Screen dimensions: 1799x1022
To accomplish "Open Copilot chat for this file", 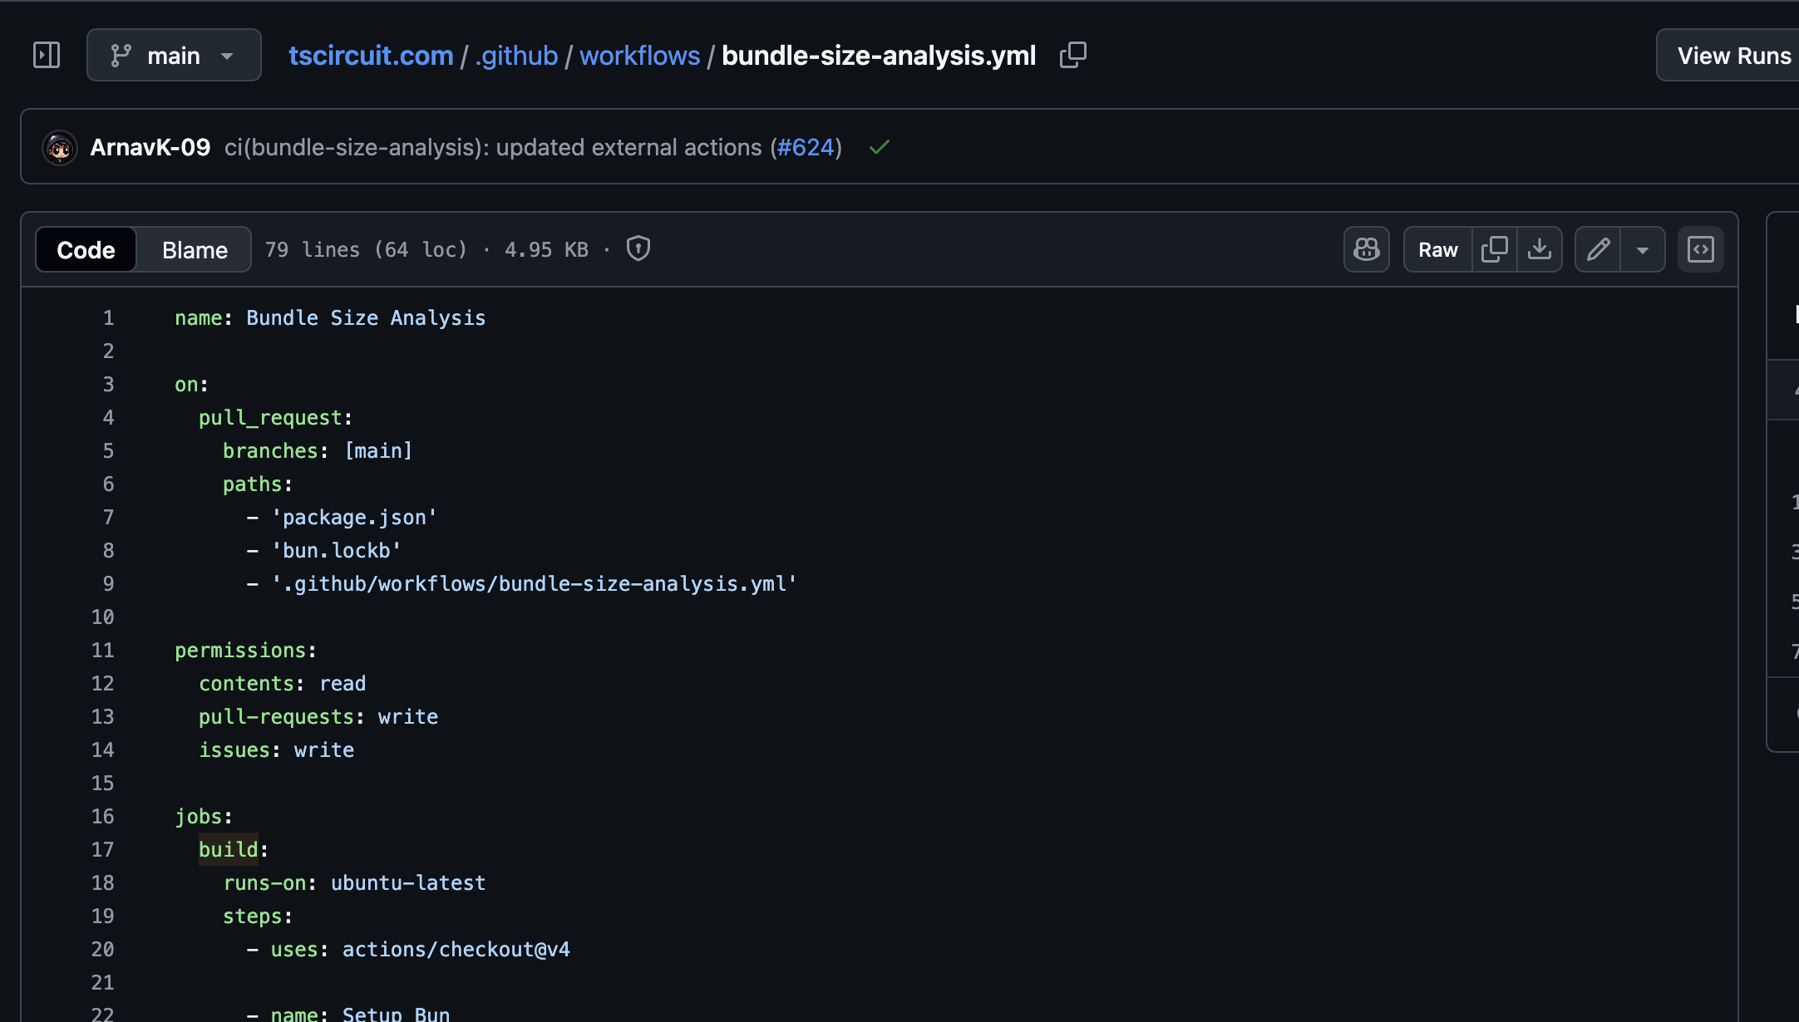I will 1366,249.
